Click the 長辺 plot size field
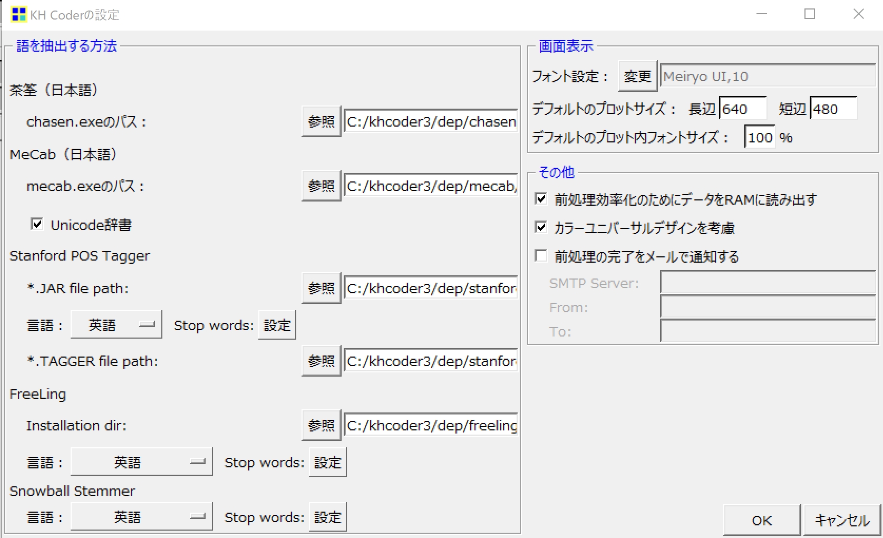Screen dimensions: 883x538 [x=742, y=109]
